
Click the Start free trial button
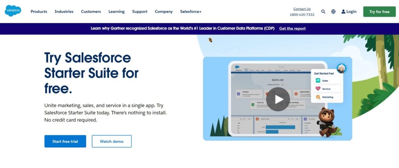[65, 141]
